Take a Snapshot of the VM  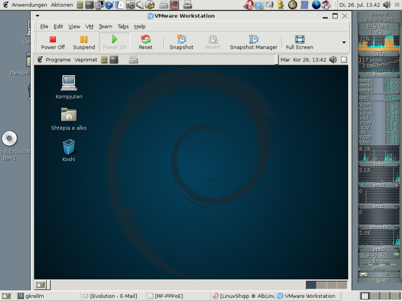181,43
